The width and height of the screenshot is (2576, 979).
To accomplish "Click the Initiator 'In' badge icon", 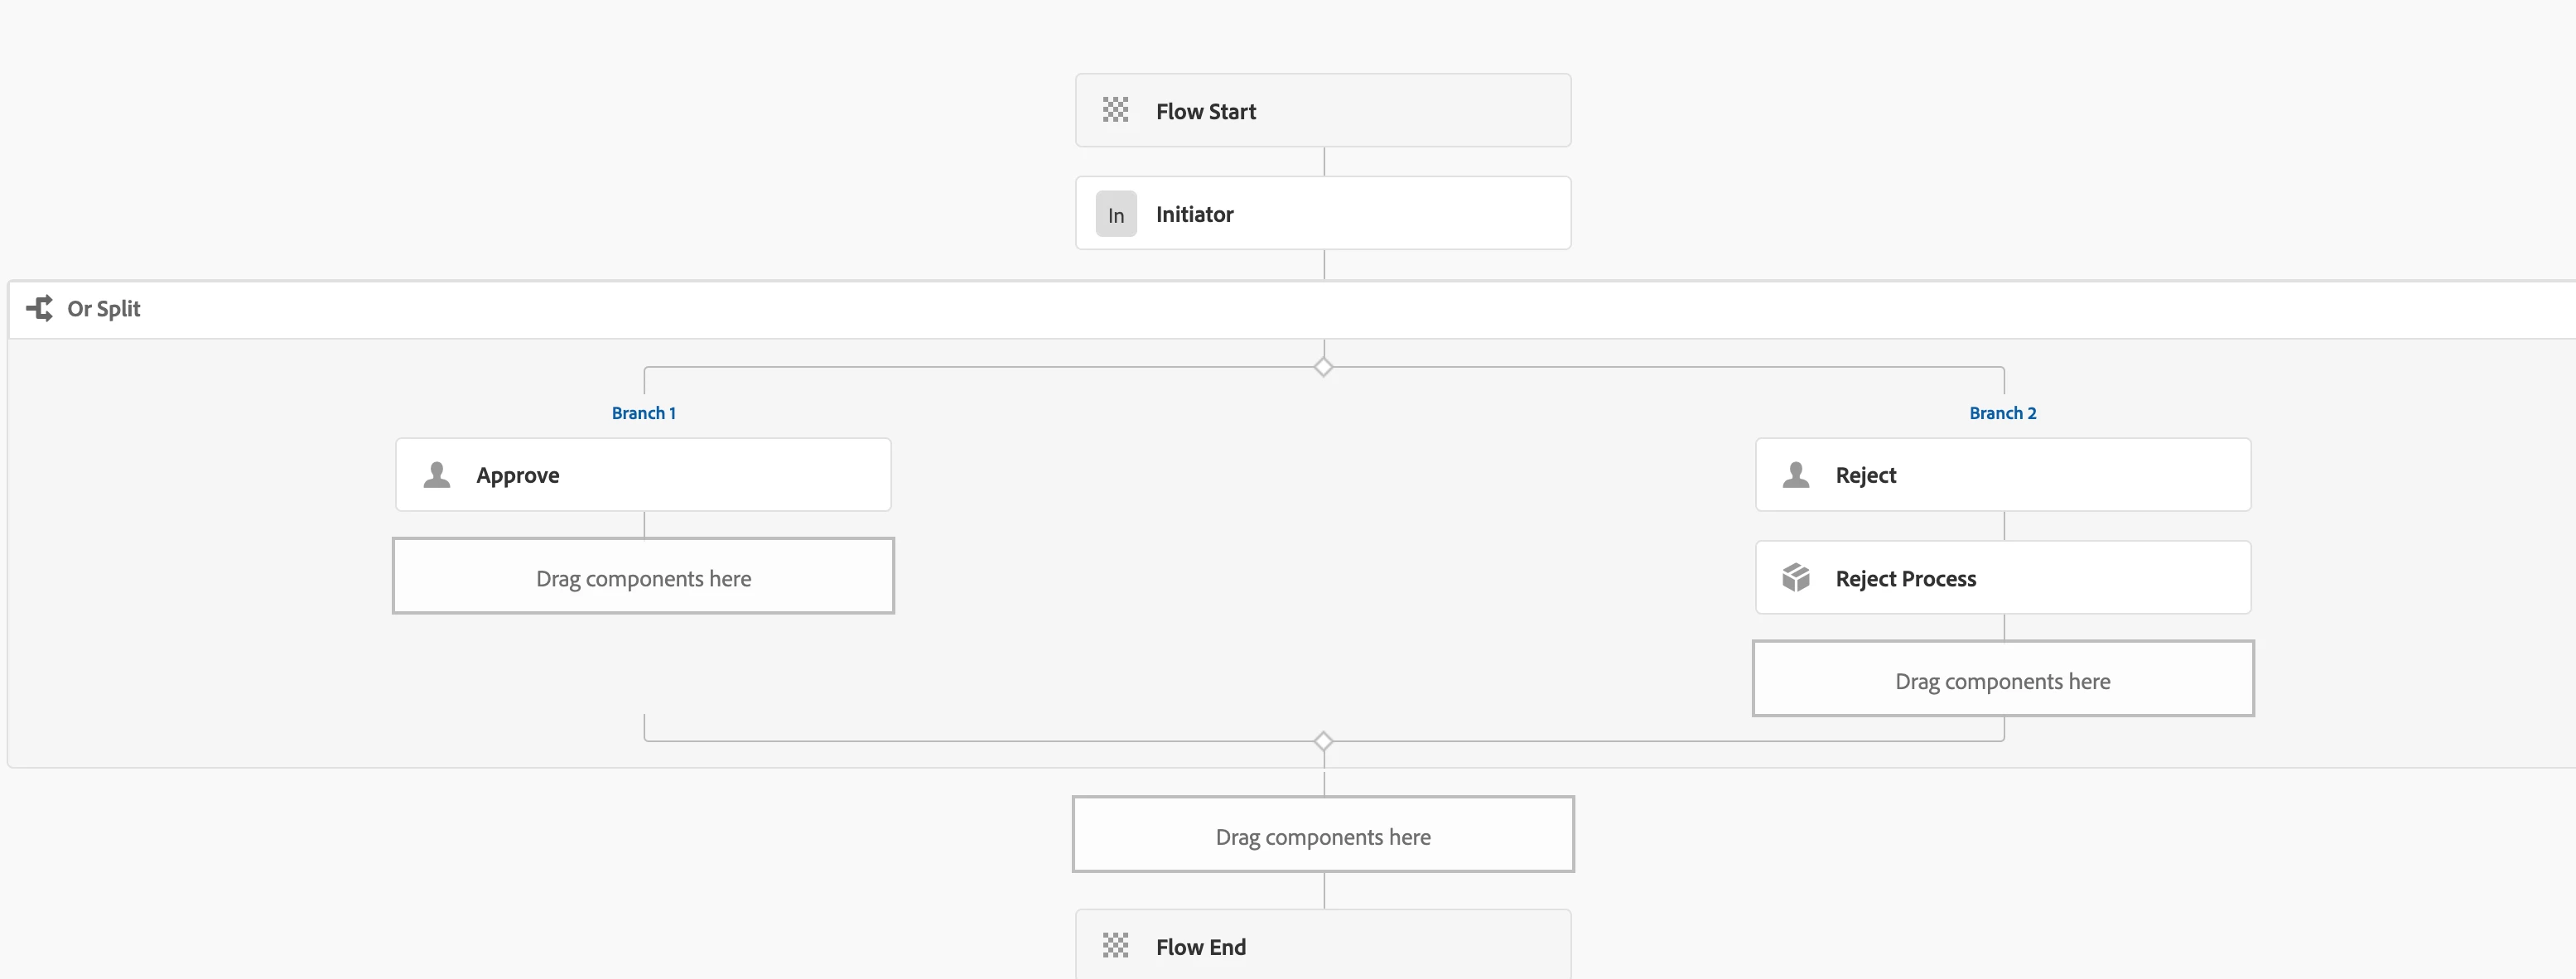I will (x=1116, y=214).
